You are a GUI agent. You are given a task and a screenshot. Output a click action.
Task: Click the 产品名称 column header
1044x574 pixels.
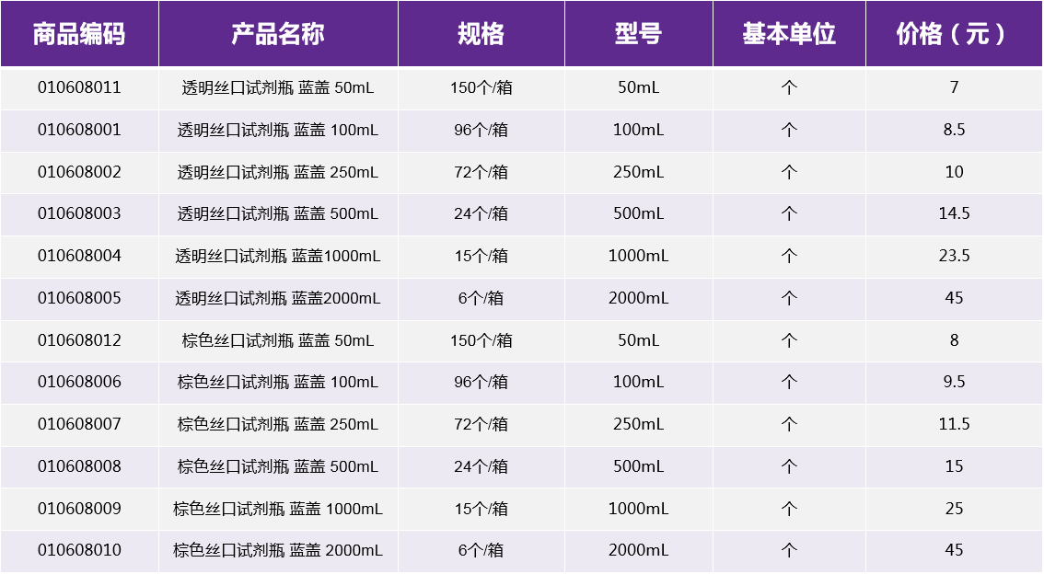click(x=278, y=33)
